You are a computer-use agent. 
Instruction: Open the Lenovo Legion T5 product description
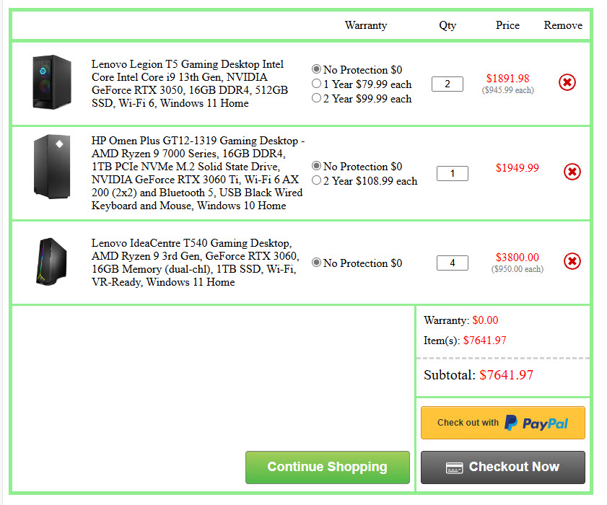coord(189,84)
